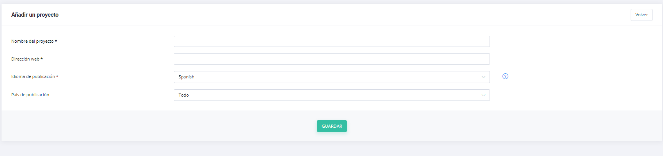The image size is (663, 156).
Task: Click the Nombre del proyecto label
Action: [32, 41]
